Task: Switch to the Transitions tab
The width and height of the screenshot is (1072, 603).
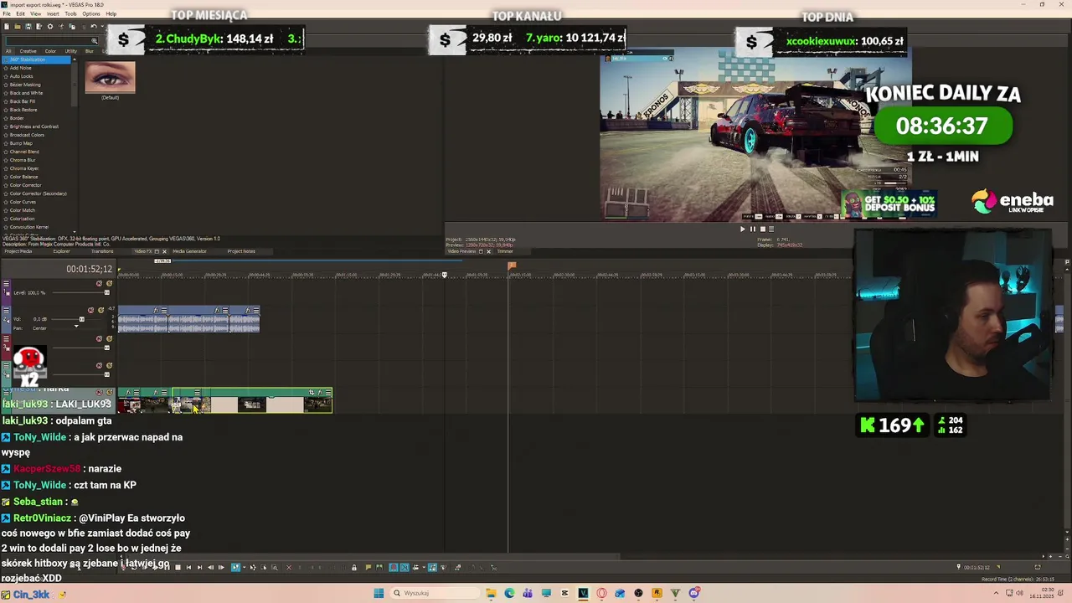Action: point(102,251)
